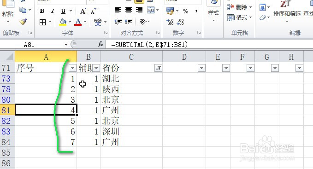Click the 格式 format cells icon

point(231,17)
